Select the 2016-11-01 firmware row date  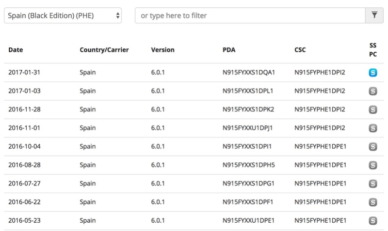coord(24,128)
